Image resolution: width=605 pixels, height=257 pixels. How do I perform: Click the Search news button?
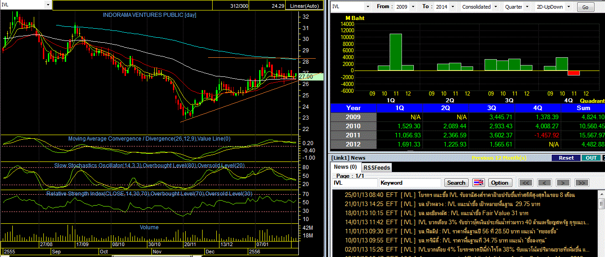click(x=456, y=182)
